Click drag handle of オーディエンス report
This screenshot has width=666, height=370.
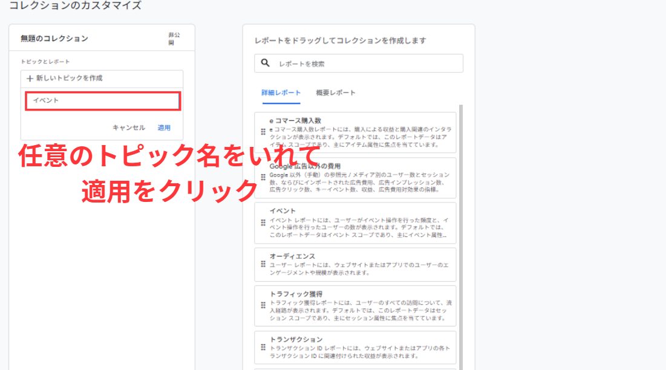[x=263, y=264]
